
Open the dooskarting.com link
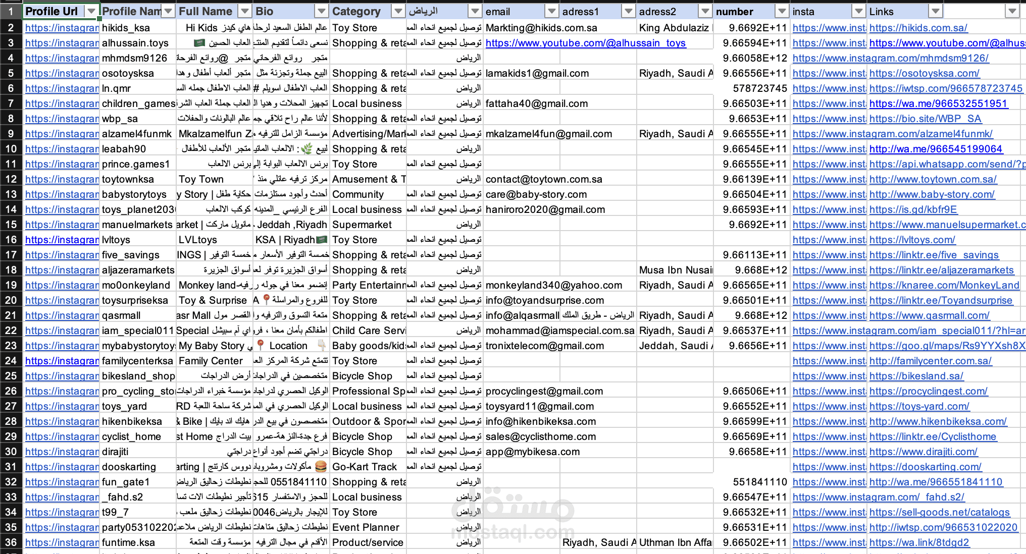tap(926, 467)
